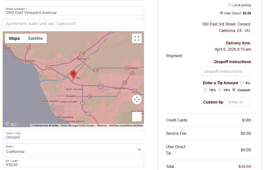Click delivery time April 6, 2026 8:15 am

tap(233, 49)
